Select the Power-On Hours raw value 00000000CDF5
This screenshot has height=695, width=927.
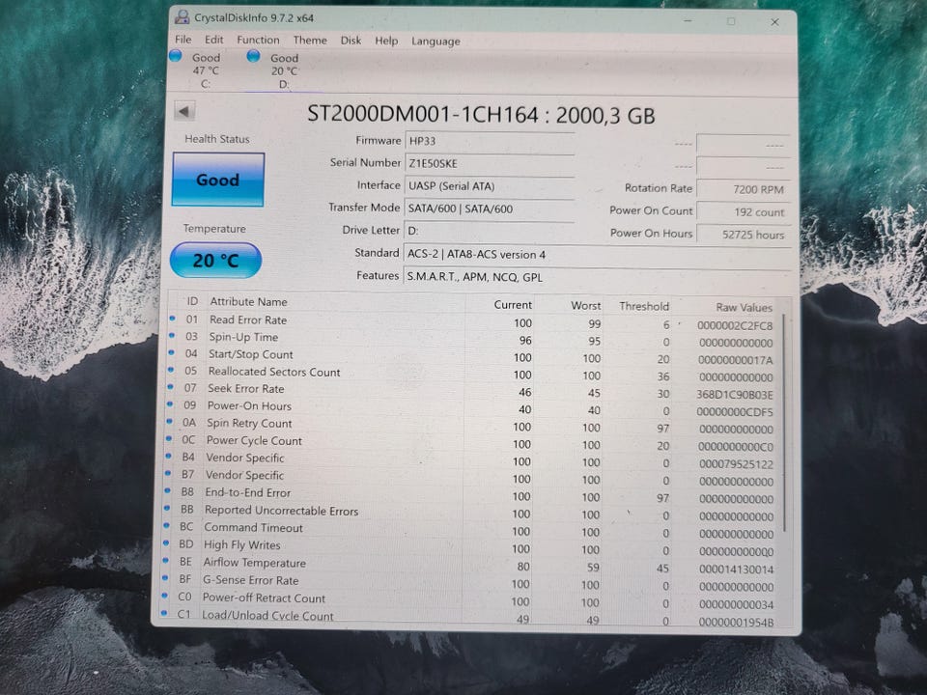734,412
